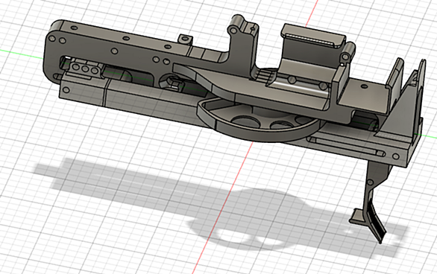The width and height of the screenshot is (437, 274).
Task: Click the hole on the flat right platform
Action: [x=364, y=86]
